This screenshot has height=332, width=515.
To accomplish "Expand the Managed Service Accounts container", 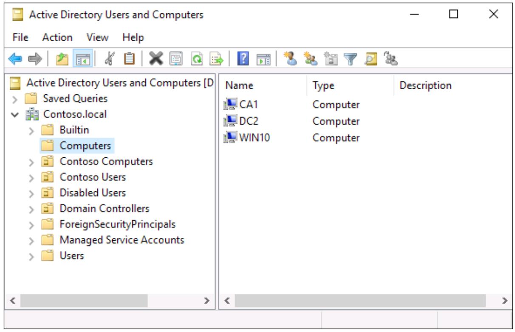I will click(x=31, y=240).
